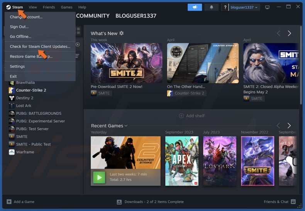Click SMITE entry in the library list
This screenshot has width=305, height=211.
[x=22, y=137]
